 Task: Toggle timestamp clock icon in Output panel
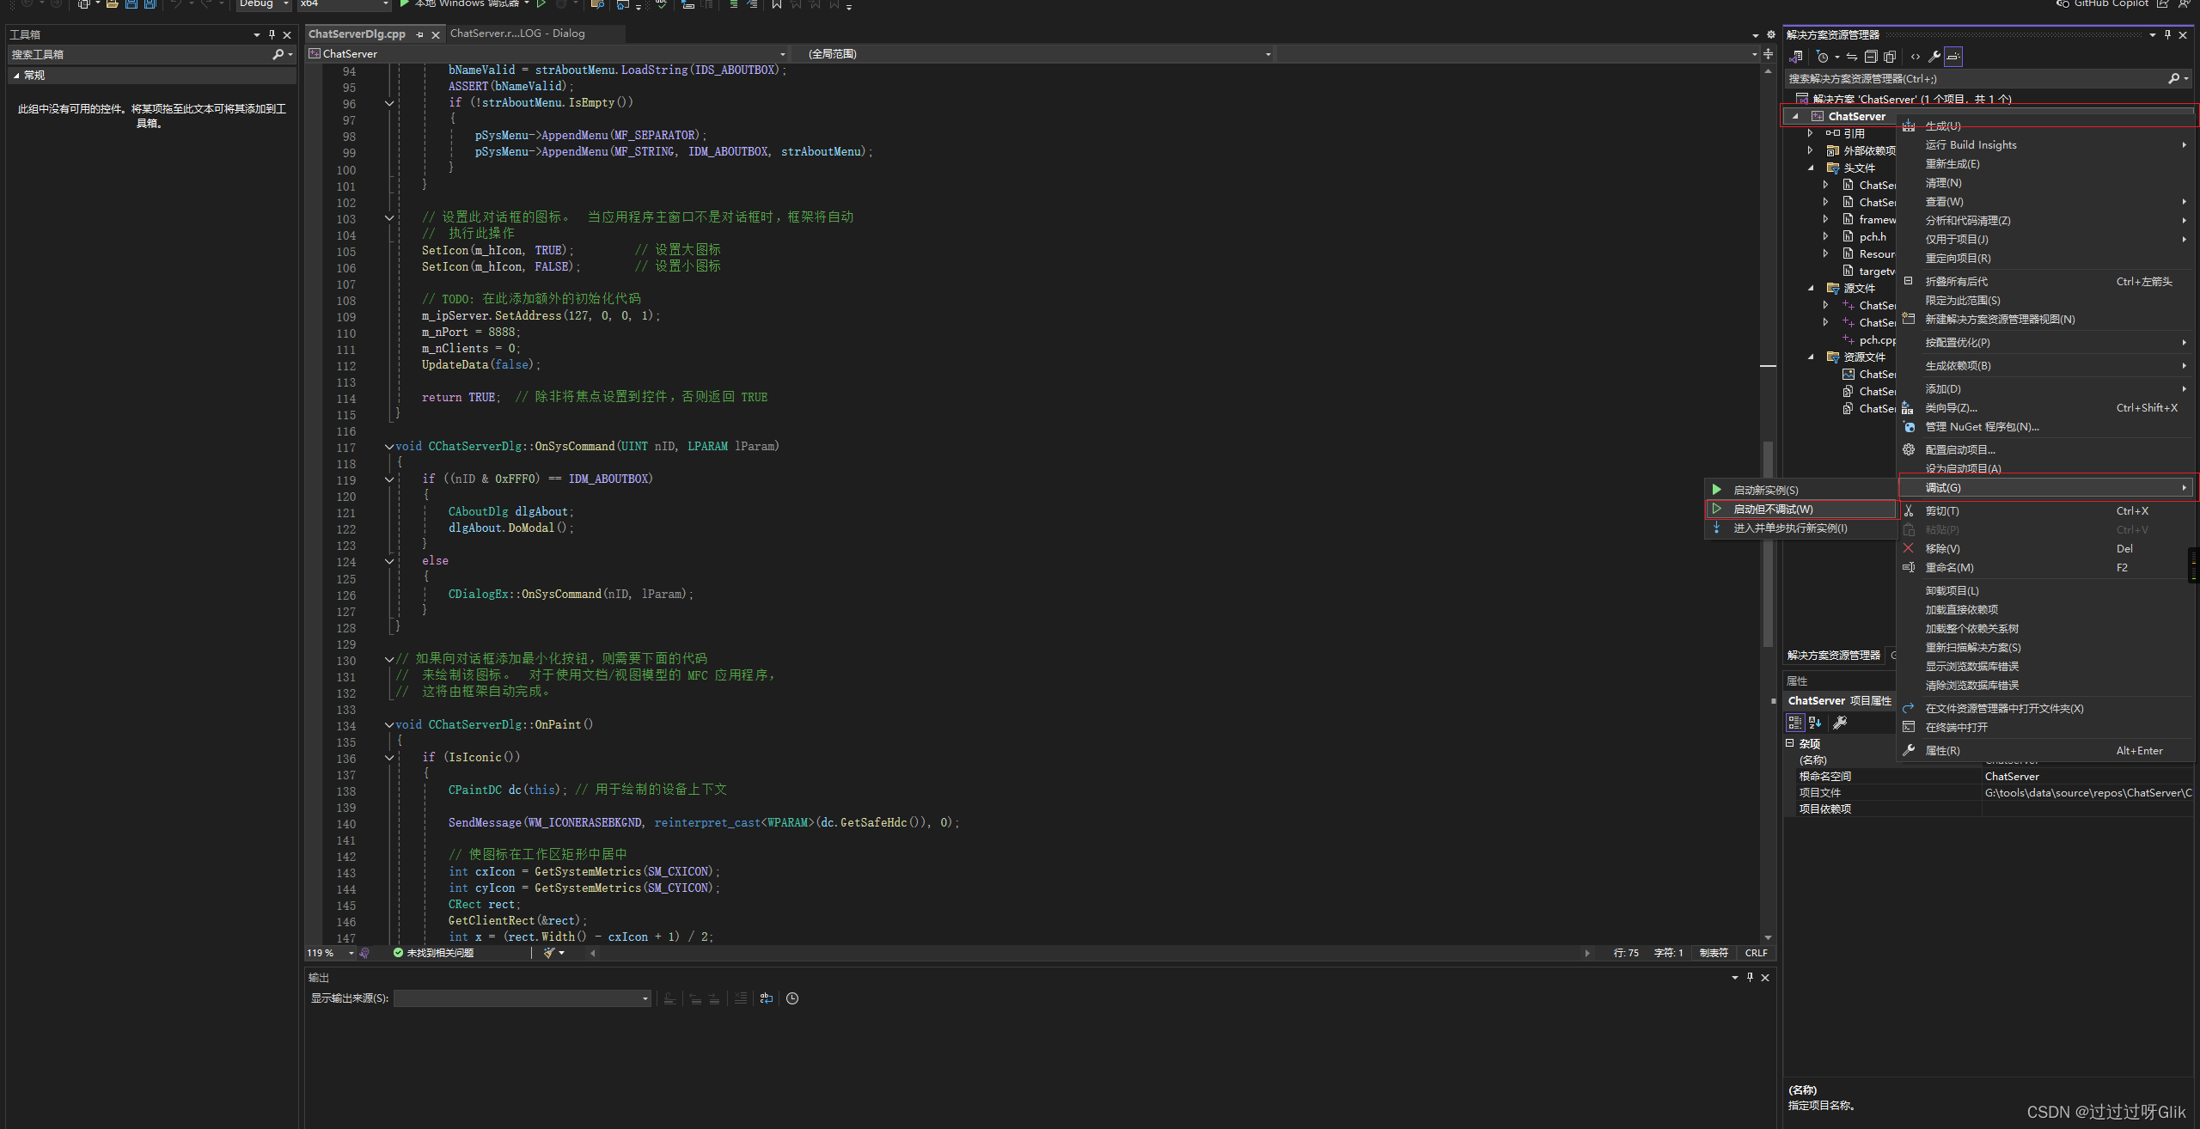tap(792, 998)
